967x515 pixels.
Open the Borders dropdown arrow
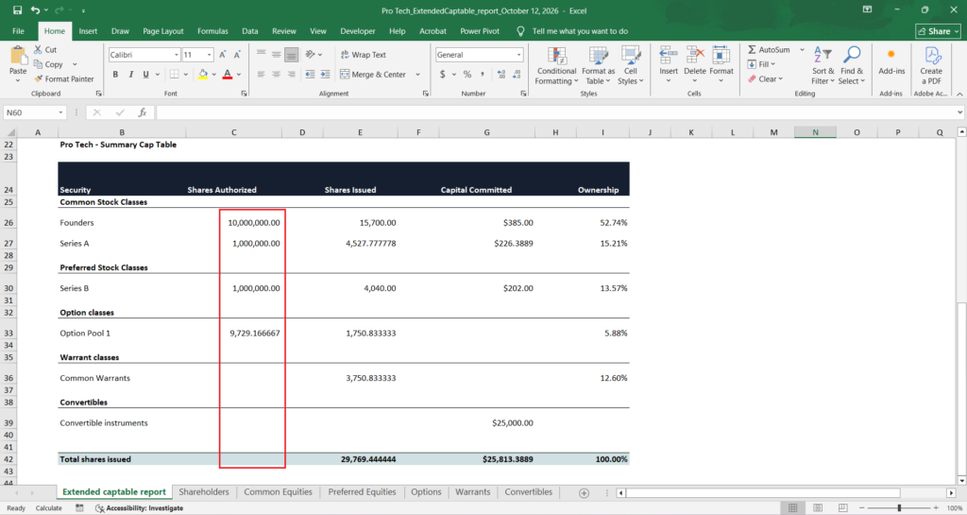pyautogui.click(x=186, y=75)
